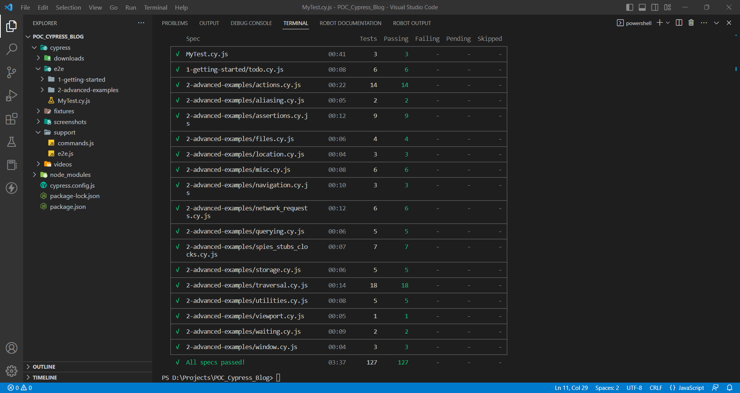Split the terminal
740x393 pixels.
[x=679, y=23]
